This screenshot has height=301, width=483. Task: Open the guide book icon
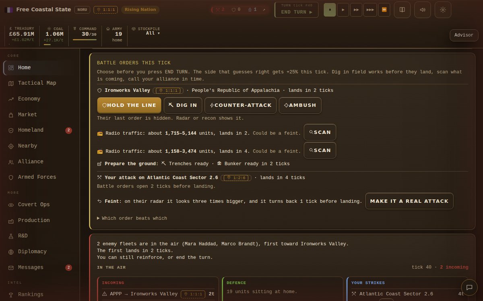point(402,10)
